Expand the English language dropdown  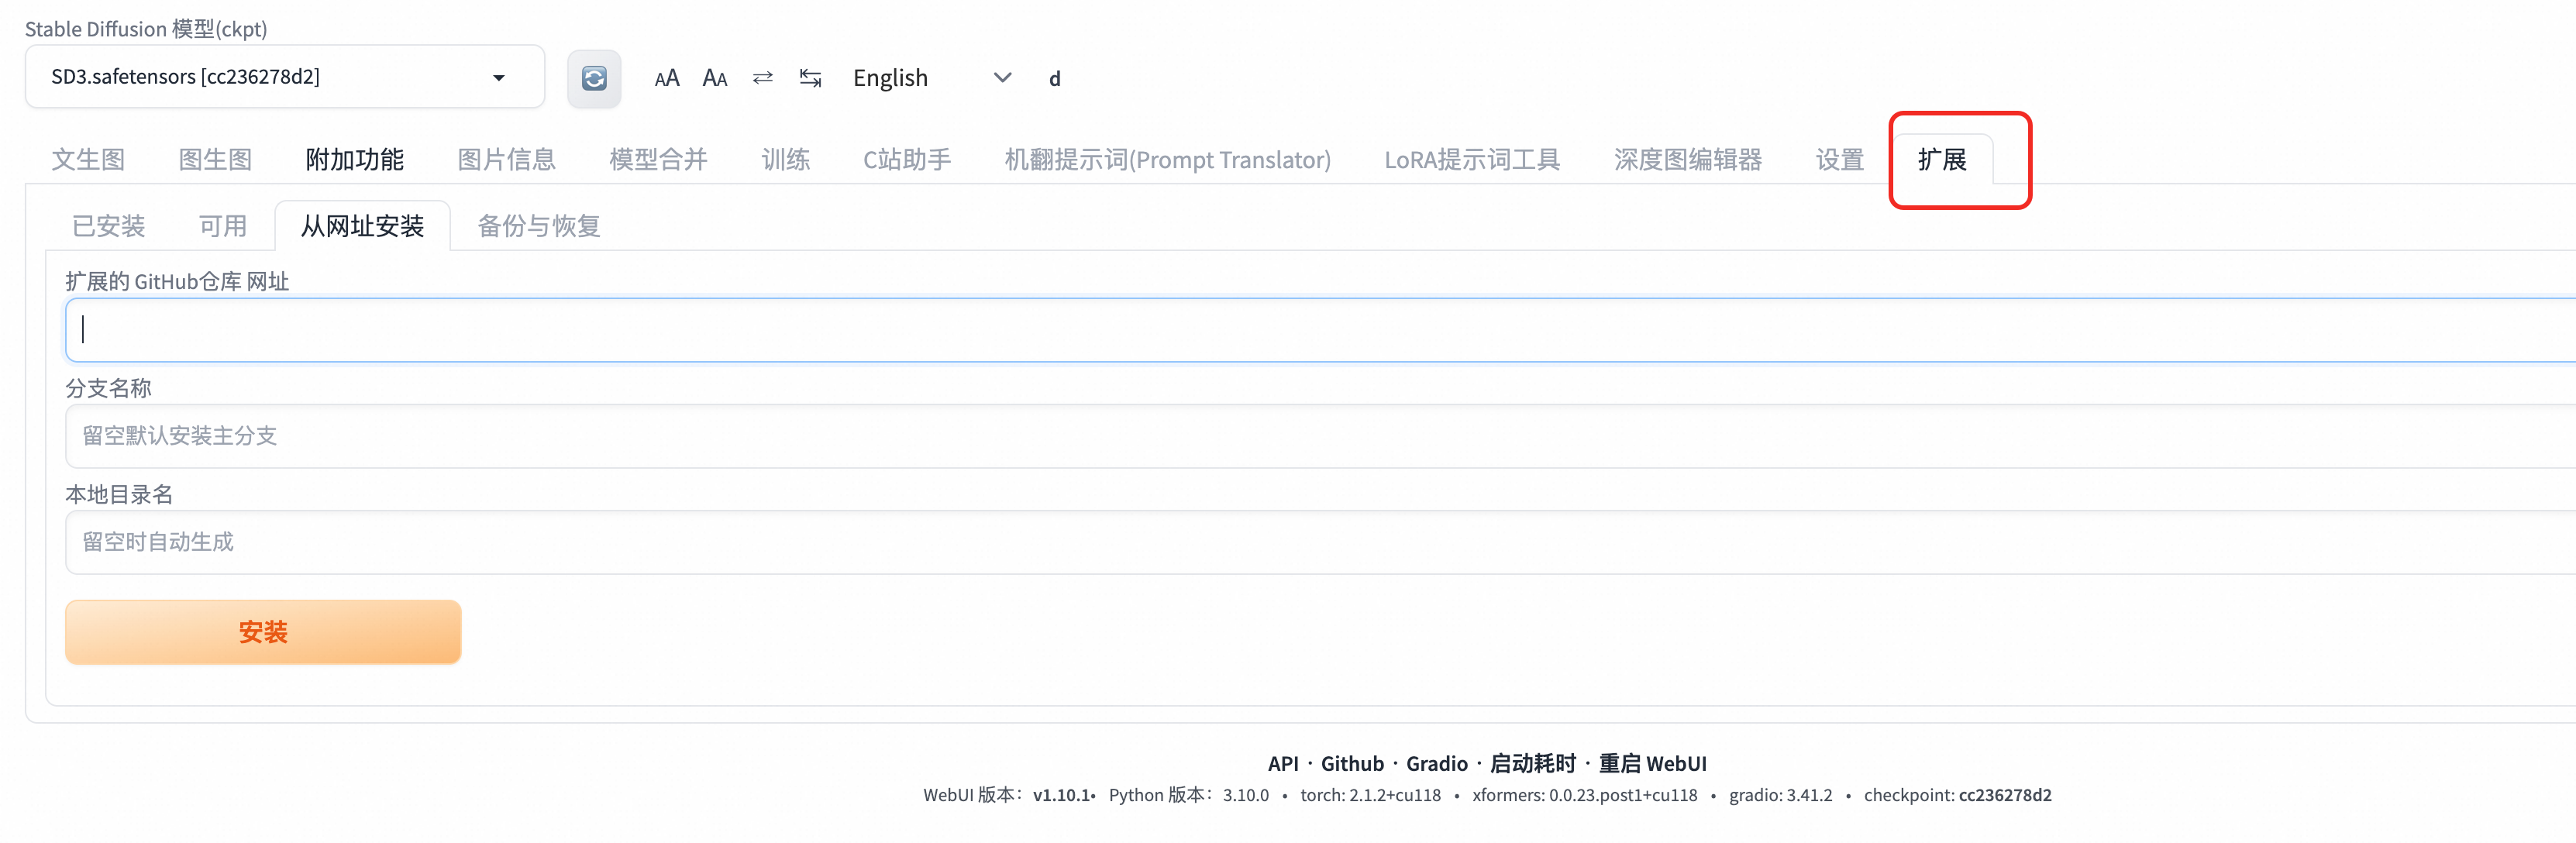[1002, 78]
